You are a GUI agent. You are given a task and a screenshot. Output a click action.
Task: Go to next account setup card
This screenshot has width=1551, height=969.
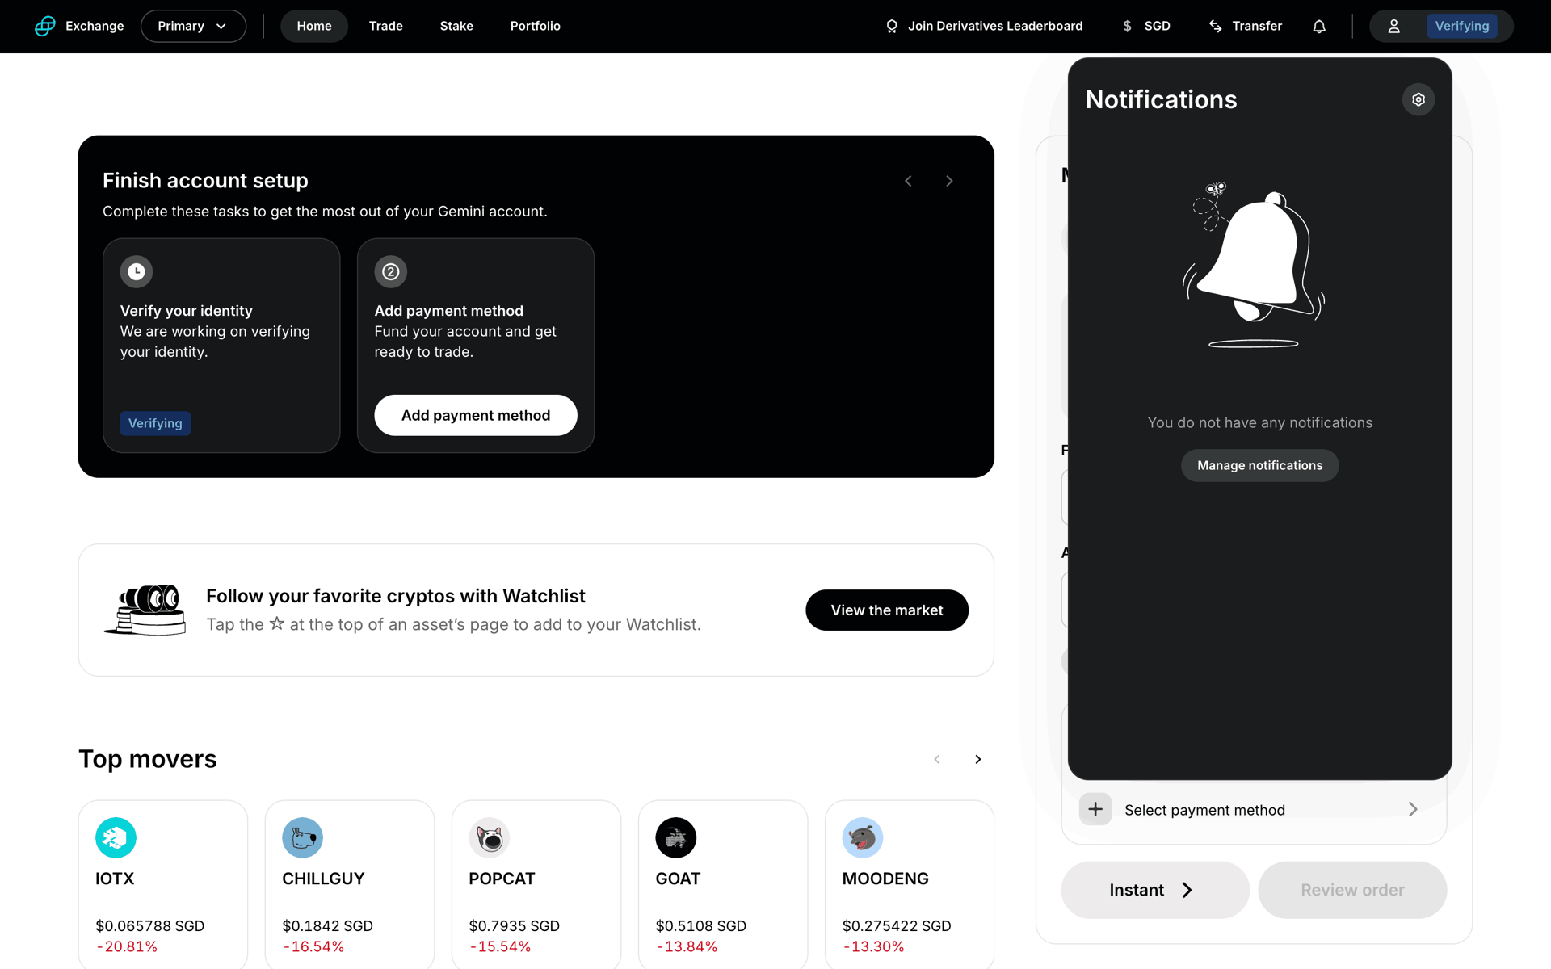coord(949,181)
